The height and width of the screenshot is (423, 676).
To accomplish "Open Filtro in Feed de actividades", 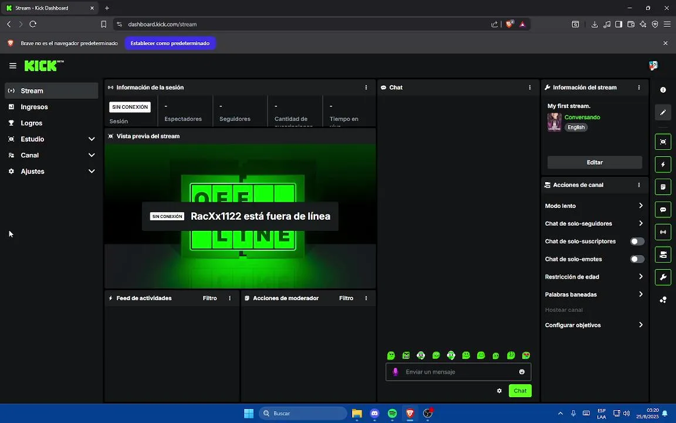I will coord(210,298).
